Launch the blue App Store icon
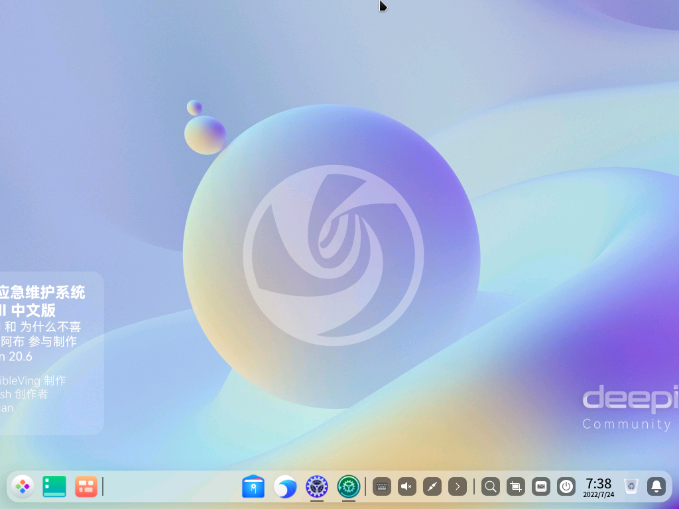The height and width of the screenshot is (509, 679). pyautogui.click(x=253, y=486)
